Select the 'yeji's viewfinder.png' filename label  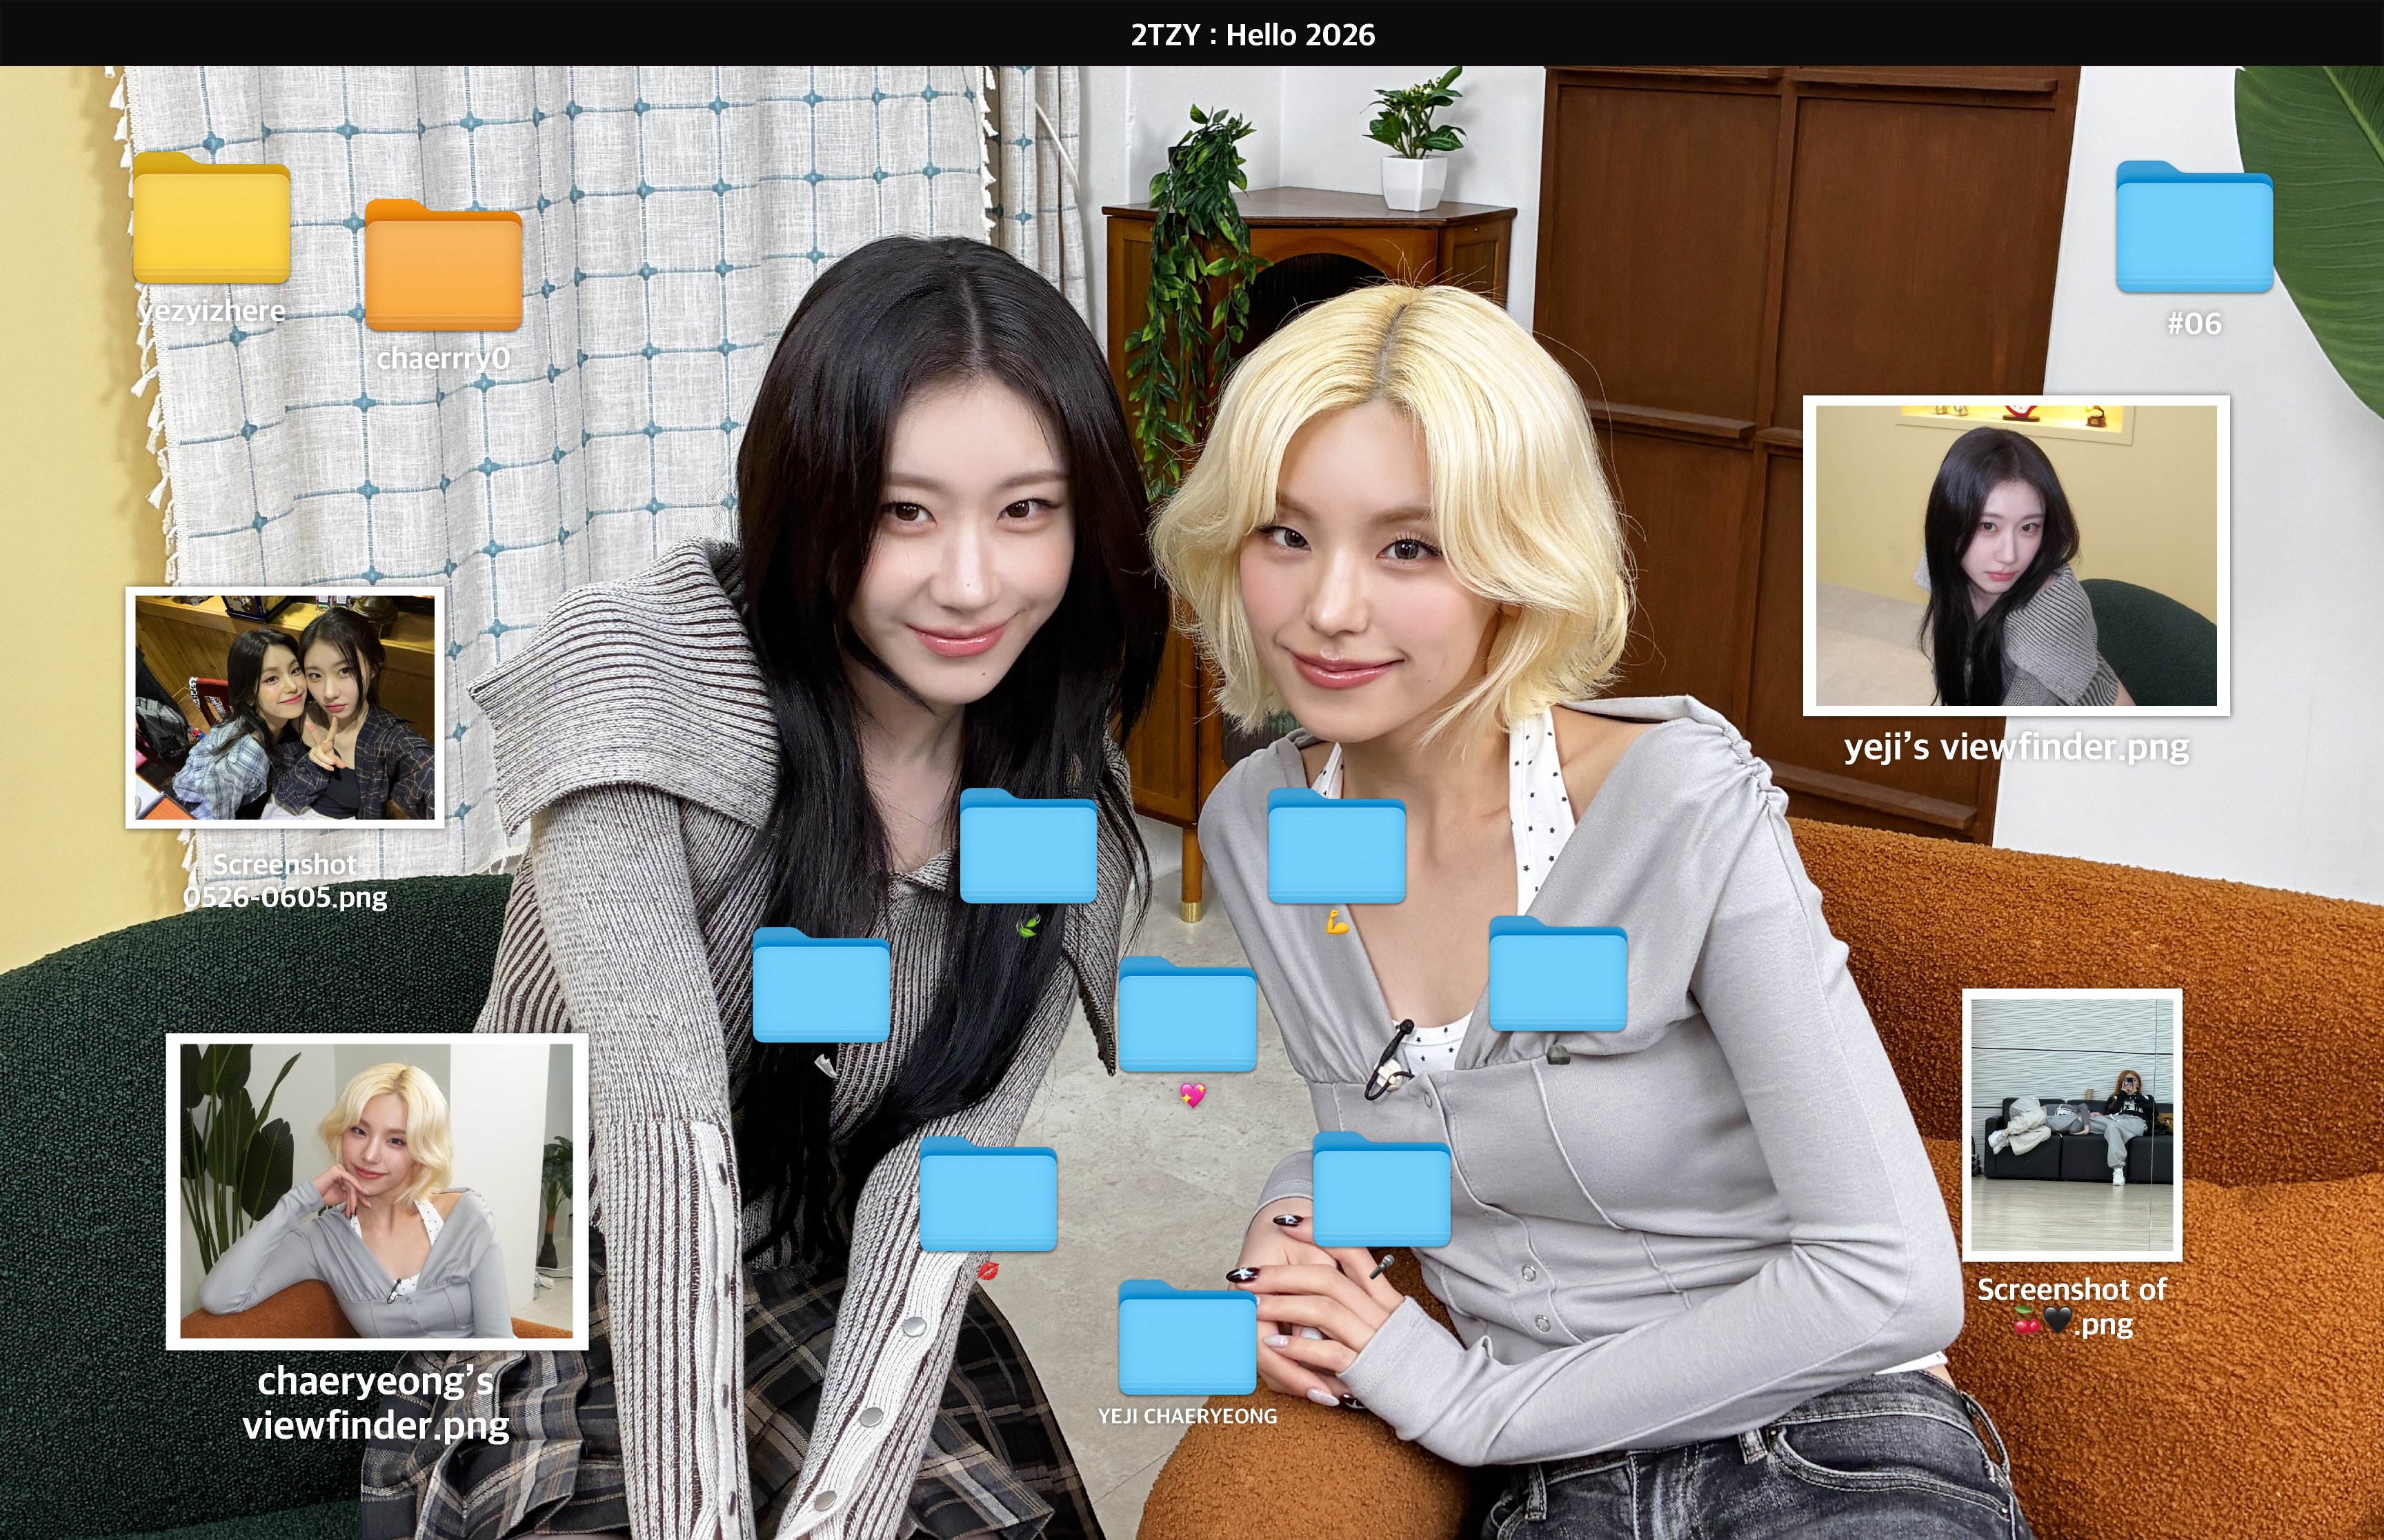(x=2016, y=747)
